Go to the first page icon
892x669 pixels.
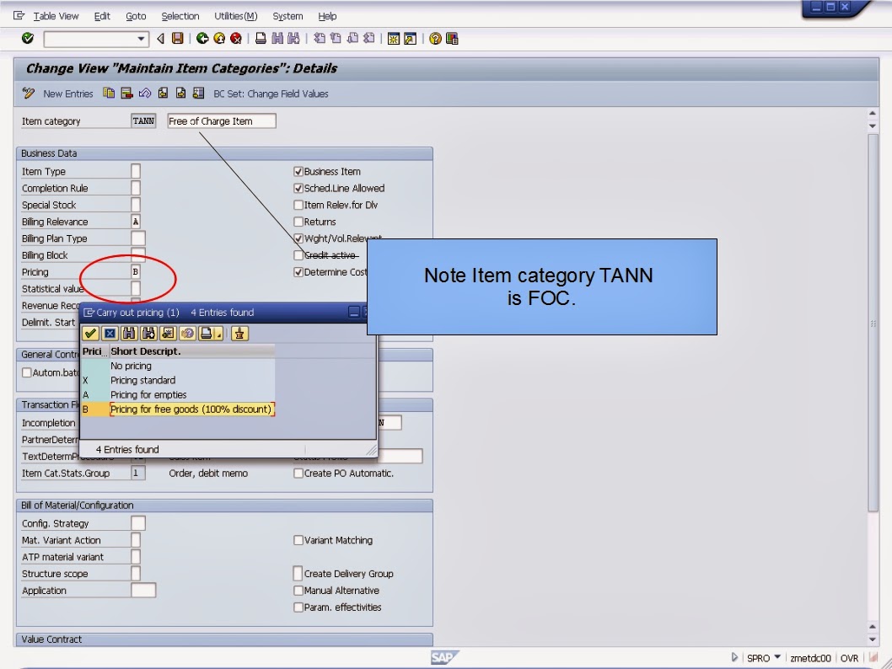(320, 38)
